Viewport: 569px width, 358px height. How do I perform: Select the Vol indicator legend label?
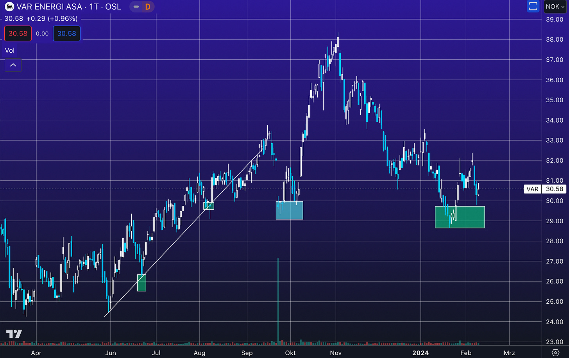point(10,50)
